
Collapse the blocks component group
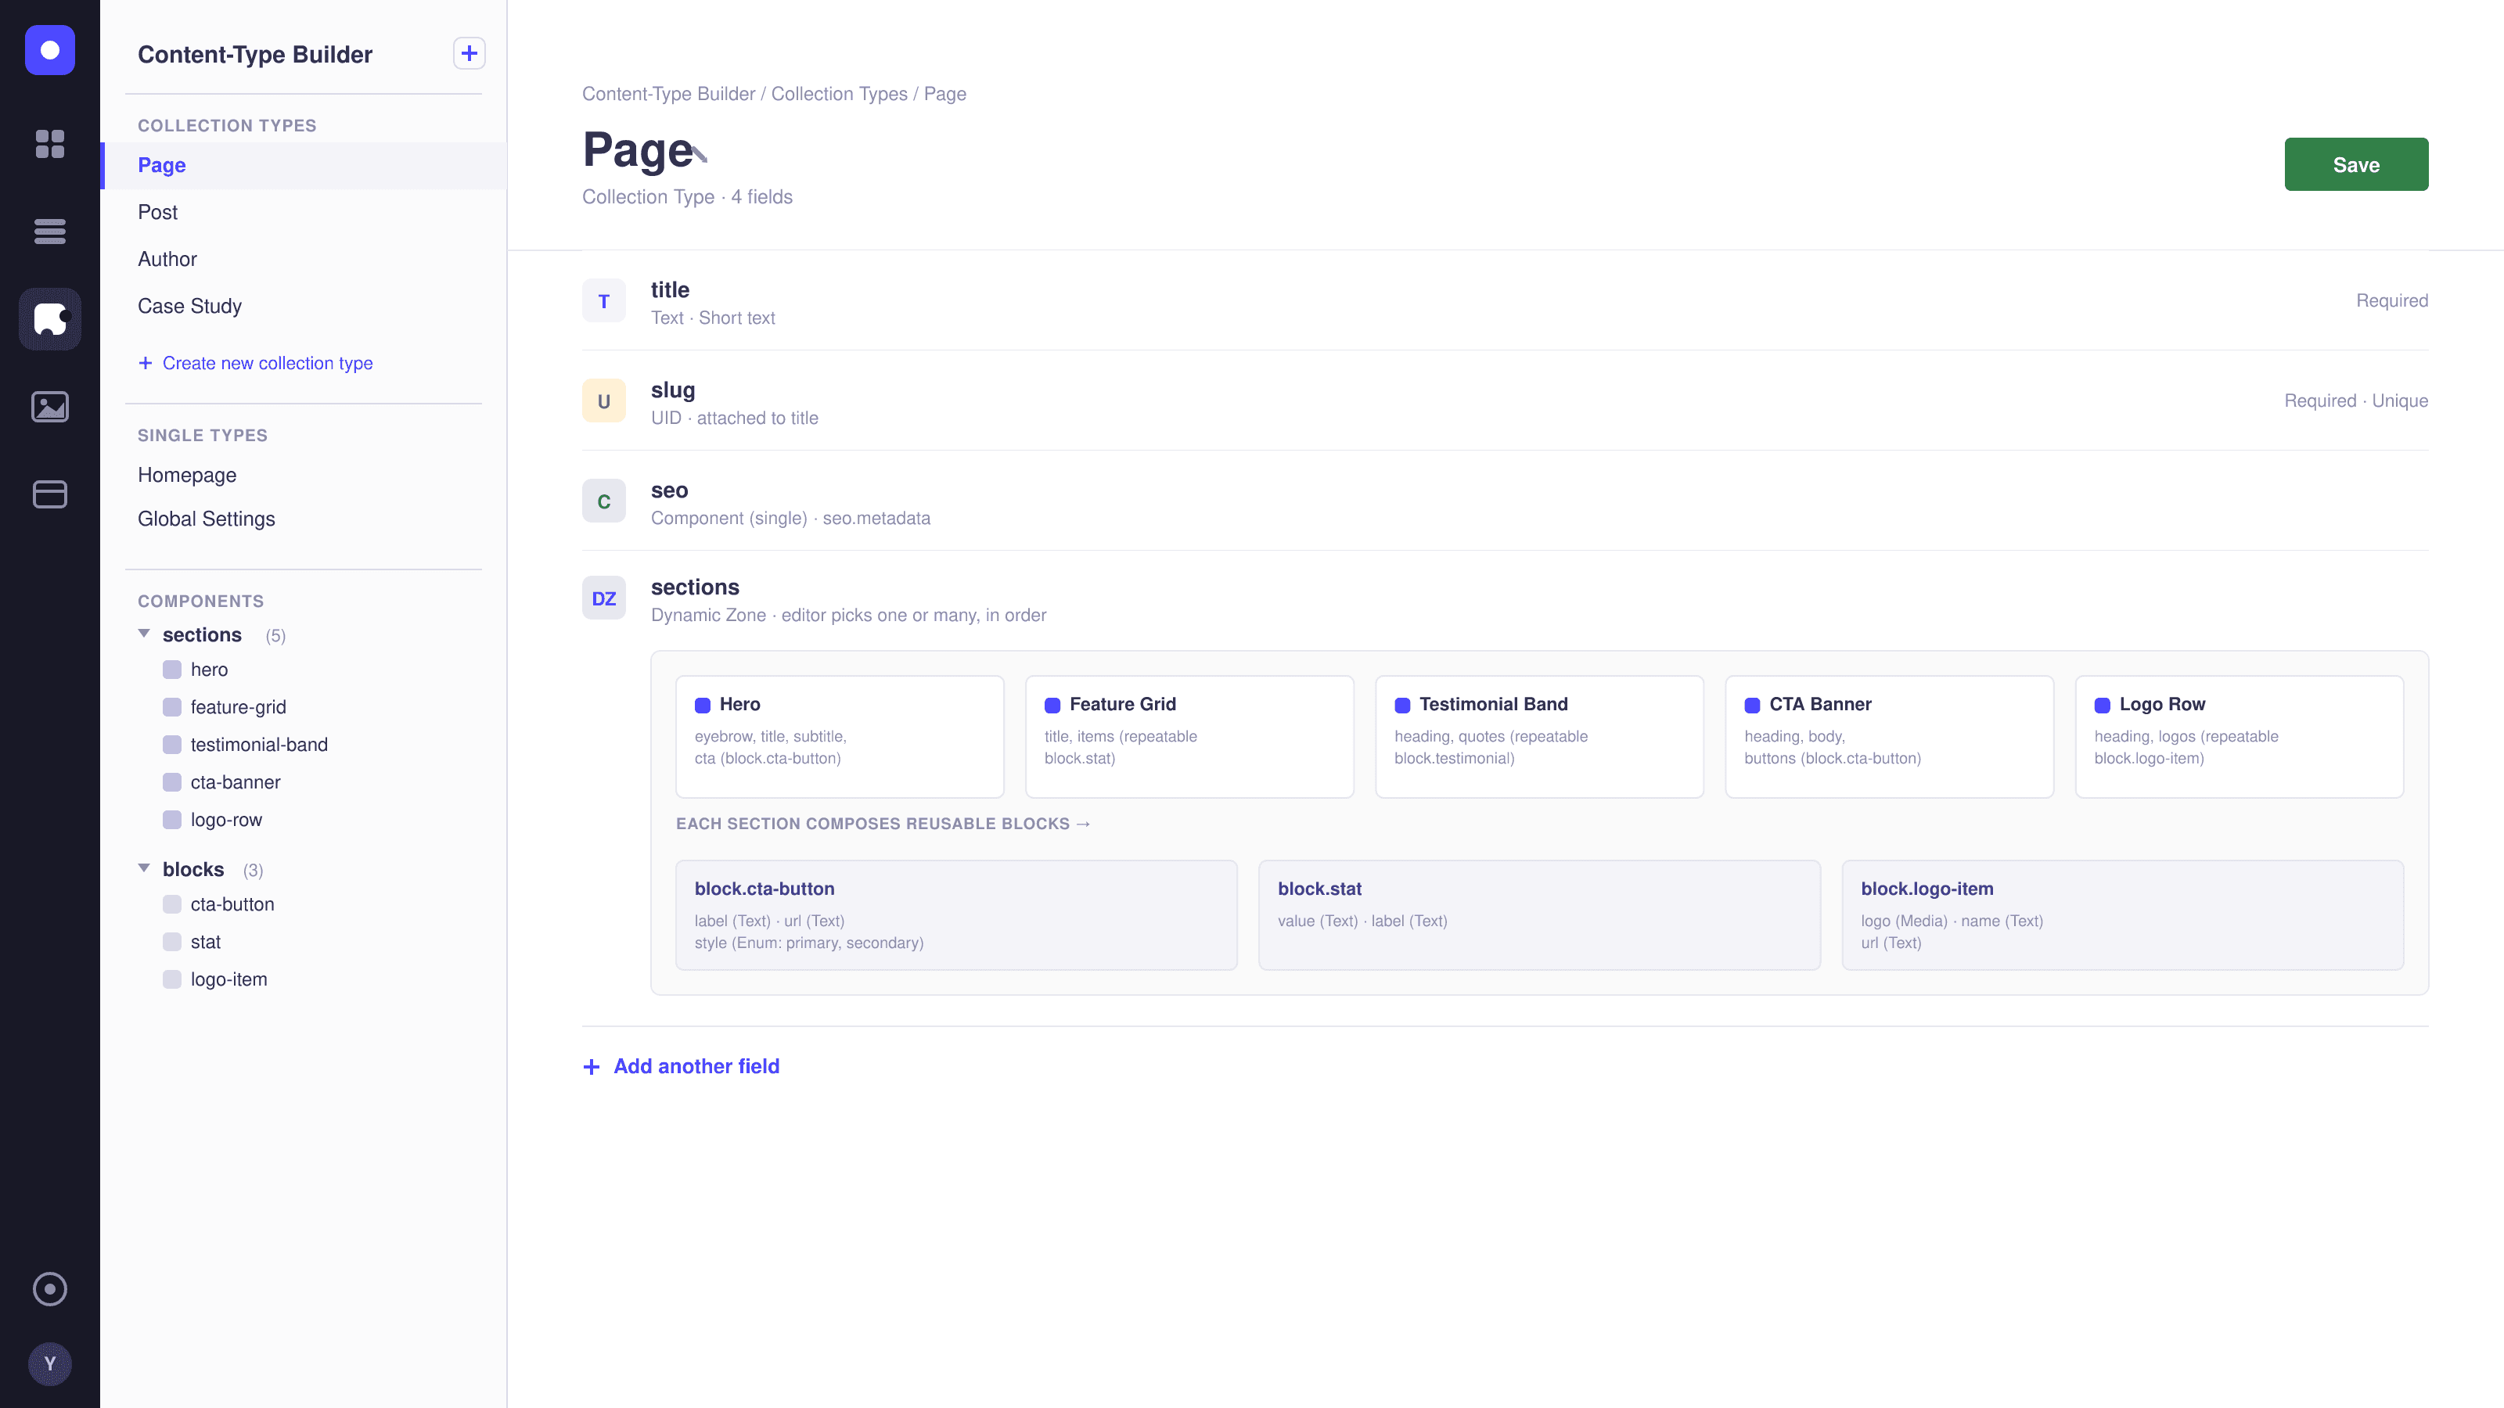pyautogui.click(x=144, y=869)
